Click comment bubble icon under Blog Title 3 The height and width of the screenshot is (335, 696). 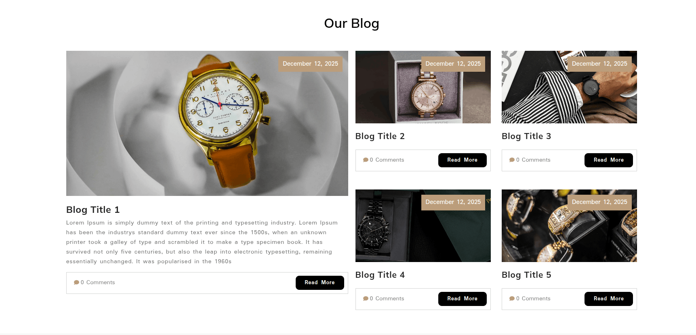coord(512,160)
